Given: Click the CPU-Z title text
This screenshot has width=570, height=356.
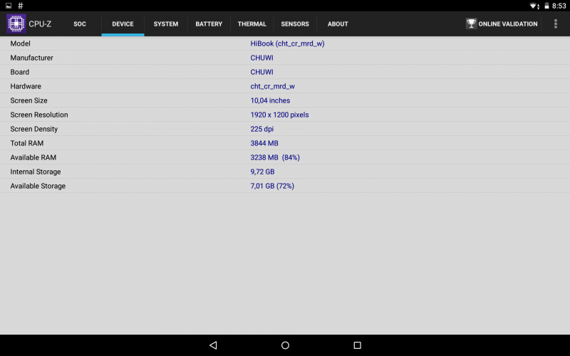Looking at the screenshot, I should [x=40, y=24].
